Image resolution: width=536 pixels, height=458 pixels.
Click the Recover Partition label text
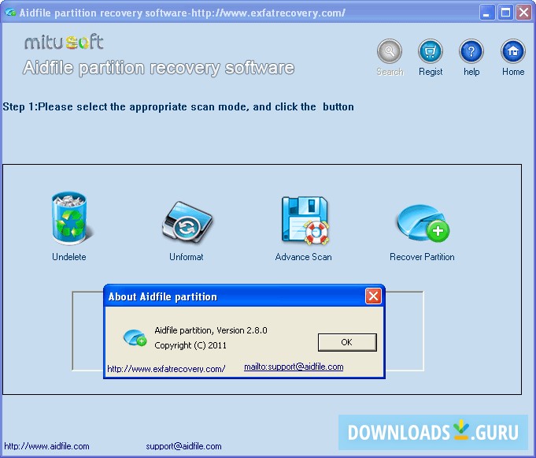(422, 257)
